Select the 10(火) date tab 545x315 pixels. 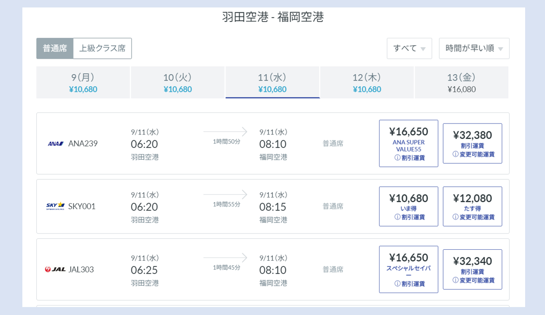177,83
